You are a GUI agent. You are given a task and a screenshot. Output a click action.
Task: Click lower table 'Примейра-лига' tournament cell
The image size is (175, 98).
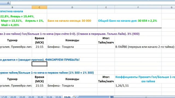(16, 85)
